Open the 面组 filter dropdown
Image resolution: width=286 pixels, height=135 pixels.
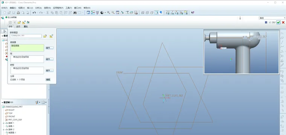coord(272,18)
